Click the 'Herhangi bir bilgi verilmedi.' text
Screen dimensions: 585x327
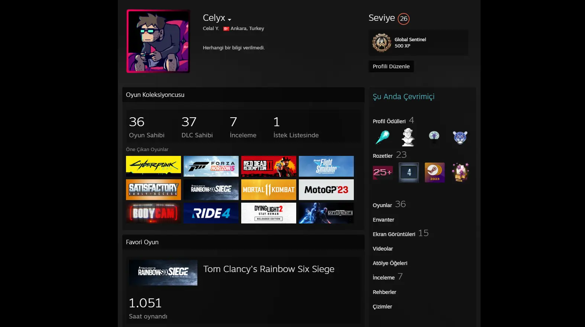click(234, 48)
